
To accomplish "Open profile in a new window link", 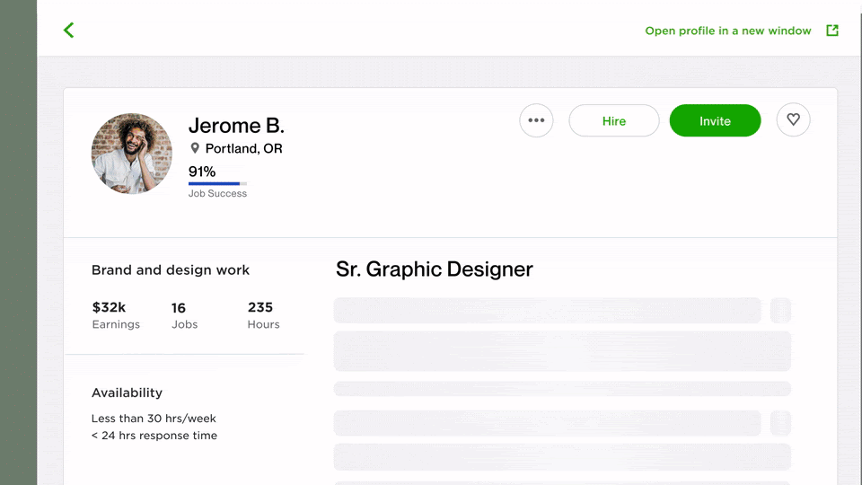I will [x=728, y=31].
